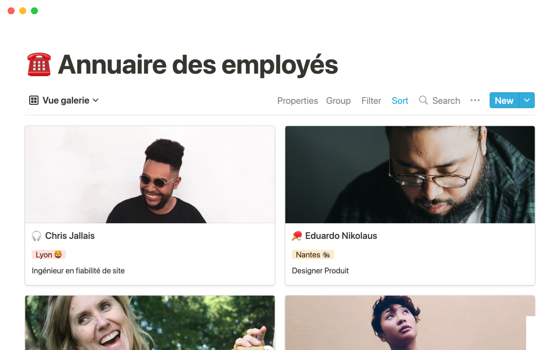Click the gallery view grid icon
Image resolution: width=560 pixels, height=350 pixels.
[34, 100]
